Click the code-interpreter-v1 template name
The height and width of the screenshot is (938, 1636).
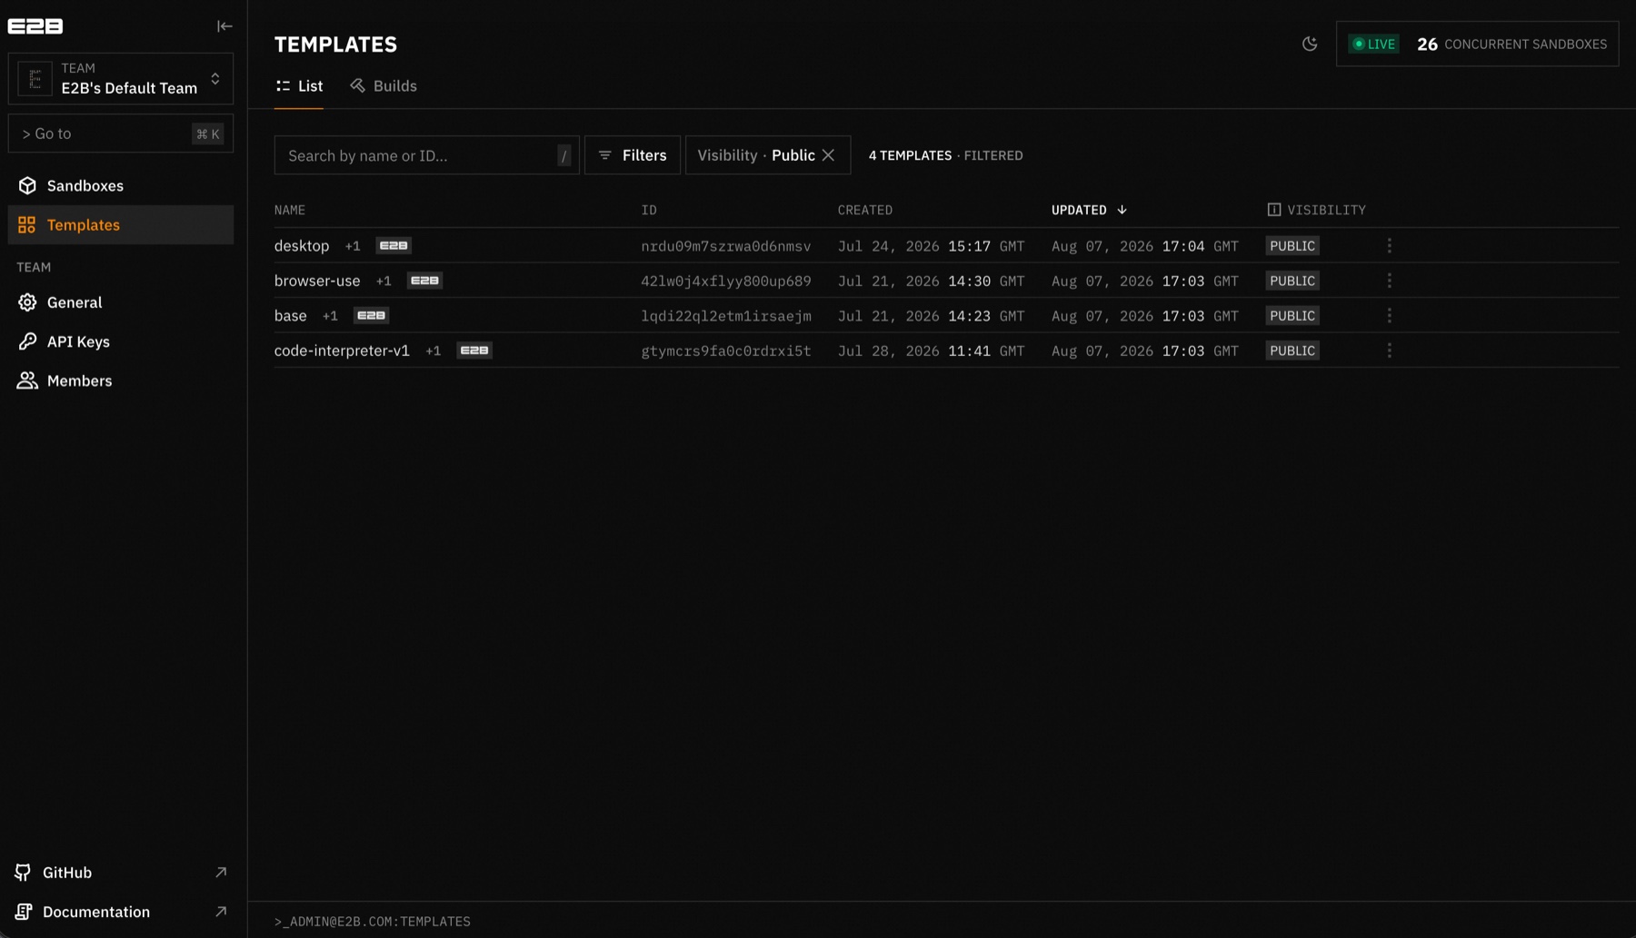coord(342,351)
